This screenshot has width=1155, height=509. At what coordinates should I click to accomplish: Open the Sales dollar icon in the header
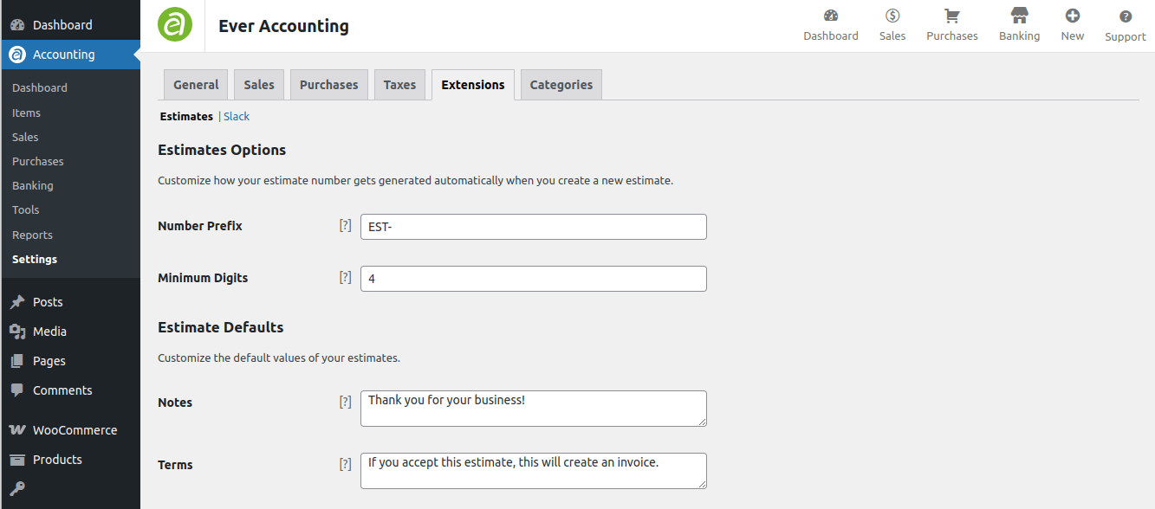[x=892, y=25]
